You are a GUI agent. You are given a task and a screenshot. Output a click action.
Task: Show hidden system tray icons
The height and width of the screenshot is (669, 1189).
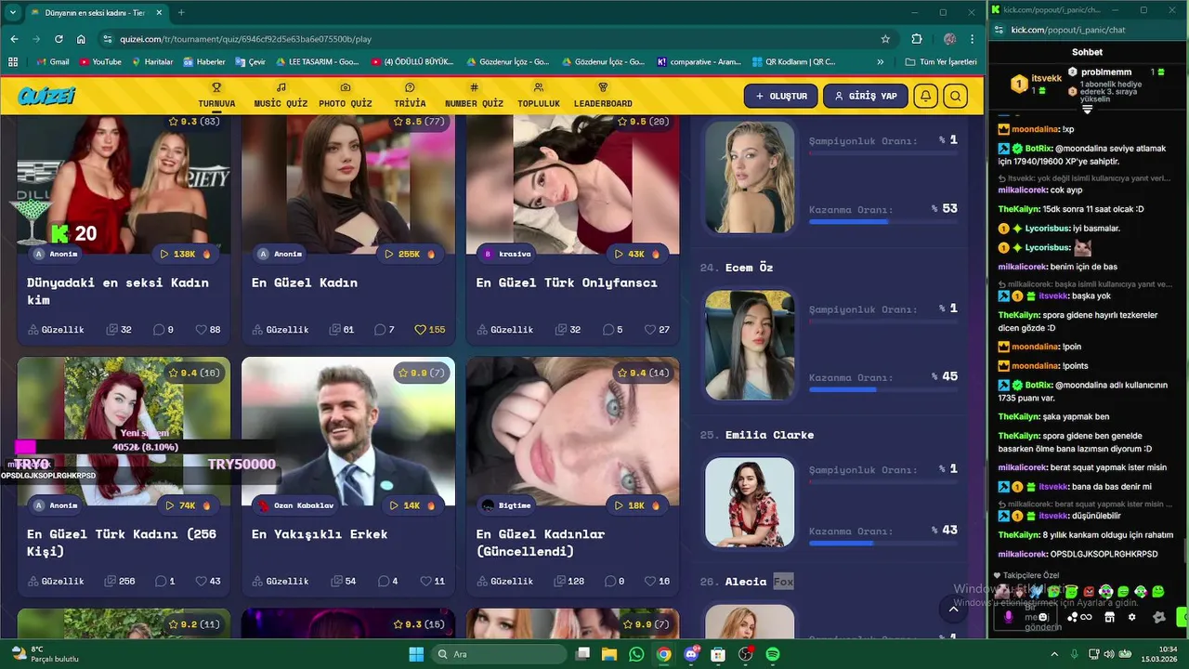(x=1056, y=654)
